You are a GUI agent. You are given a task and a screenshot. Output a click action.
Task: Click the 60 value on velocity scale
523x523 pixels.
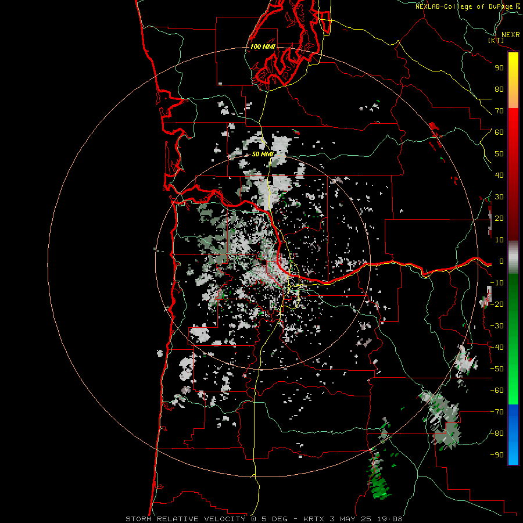pos(499,132)
